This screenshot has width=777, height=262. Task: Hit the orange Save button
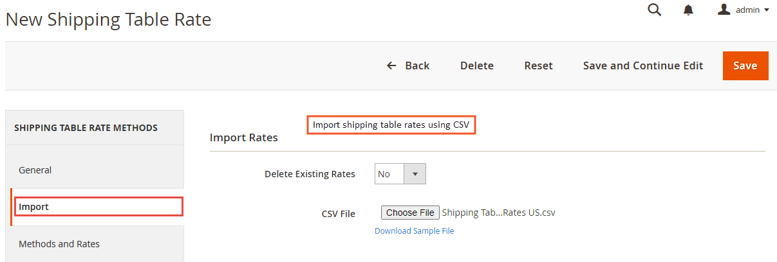(x=745, y=65)
